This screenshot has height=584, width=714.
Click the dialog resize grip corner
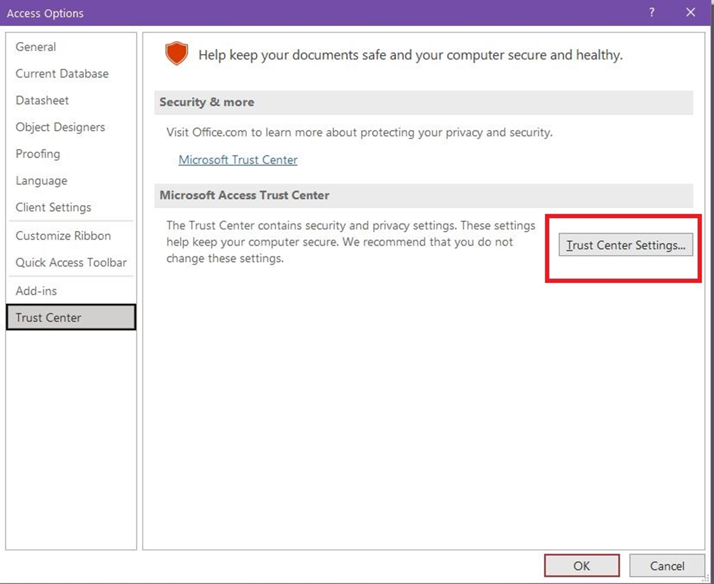coord(706,578)
